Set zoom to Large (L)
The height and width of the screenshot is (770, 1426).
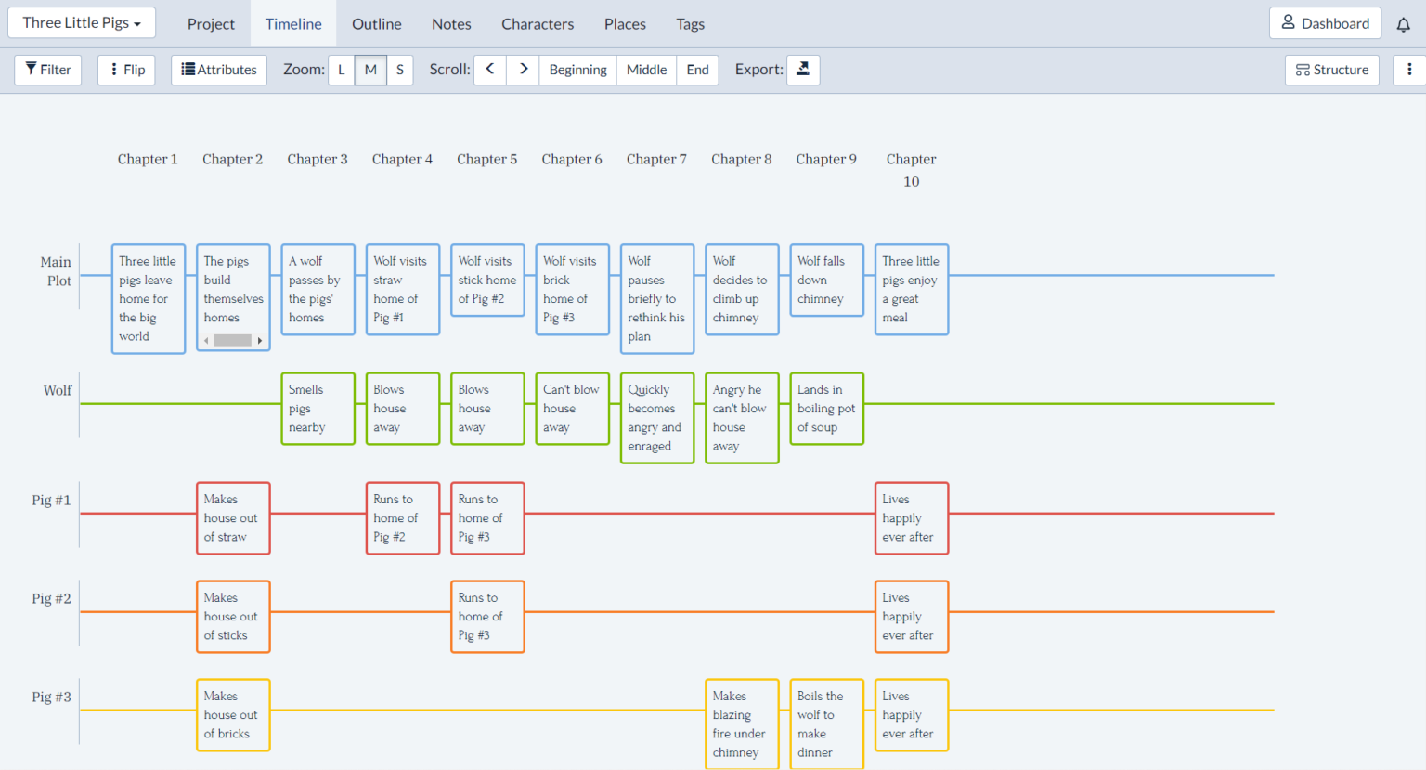(342, 70)
